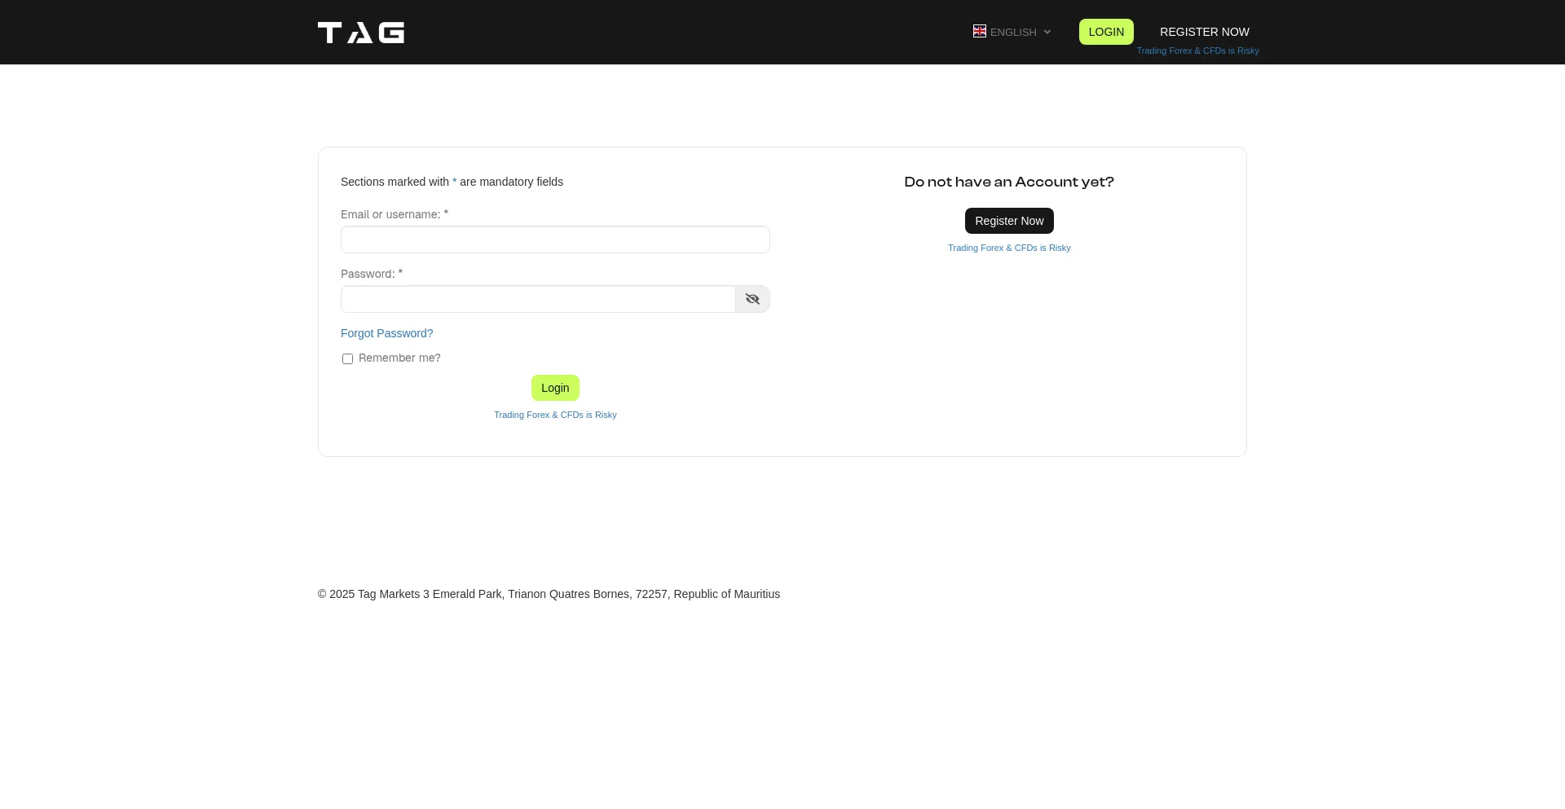Click inside the Password input box
Image resolution: width=1565 pixels, height=809 pixels.
538,299
